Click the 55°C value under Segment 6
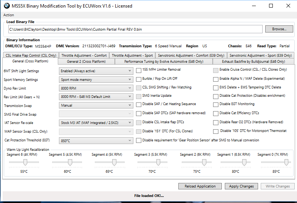Viewport: 297px width, 203px height. (x=24, y=172)
